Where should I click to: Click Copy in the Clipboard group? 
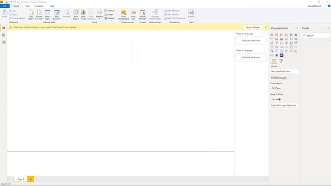coord(13,14)
